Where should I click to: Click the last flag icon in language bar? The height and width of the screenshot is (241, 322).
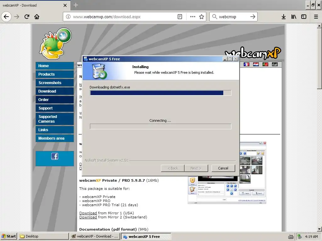tap(275, 64)
